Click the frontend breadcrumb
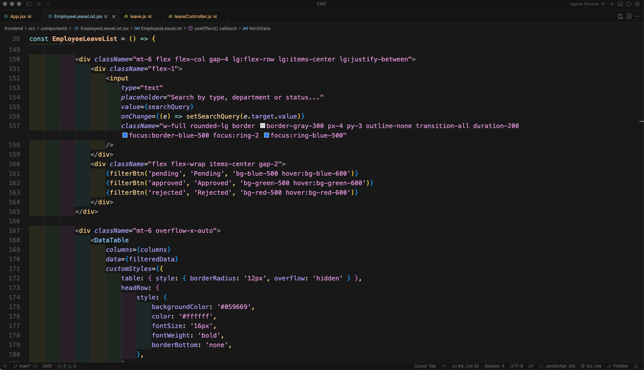Screen dimensions: 644x370 13,28
